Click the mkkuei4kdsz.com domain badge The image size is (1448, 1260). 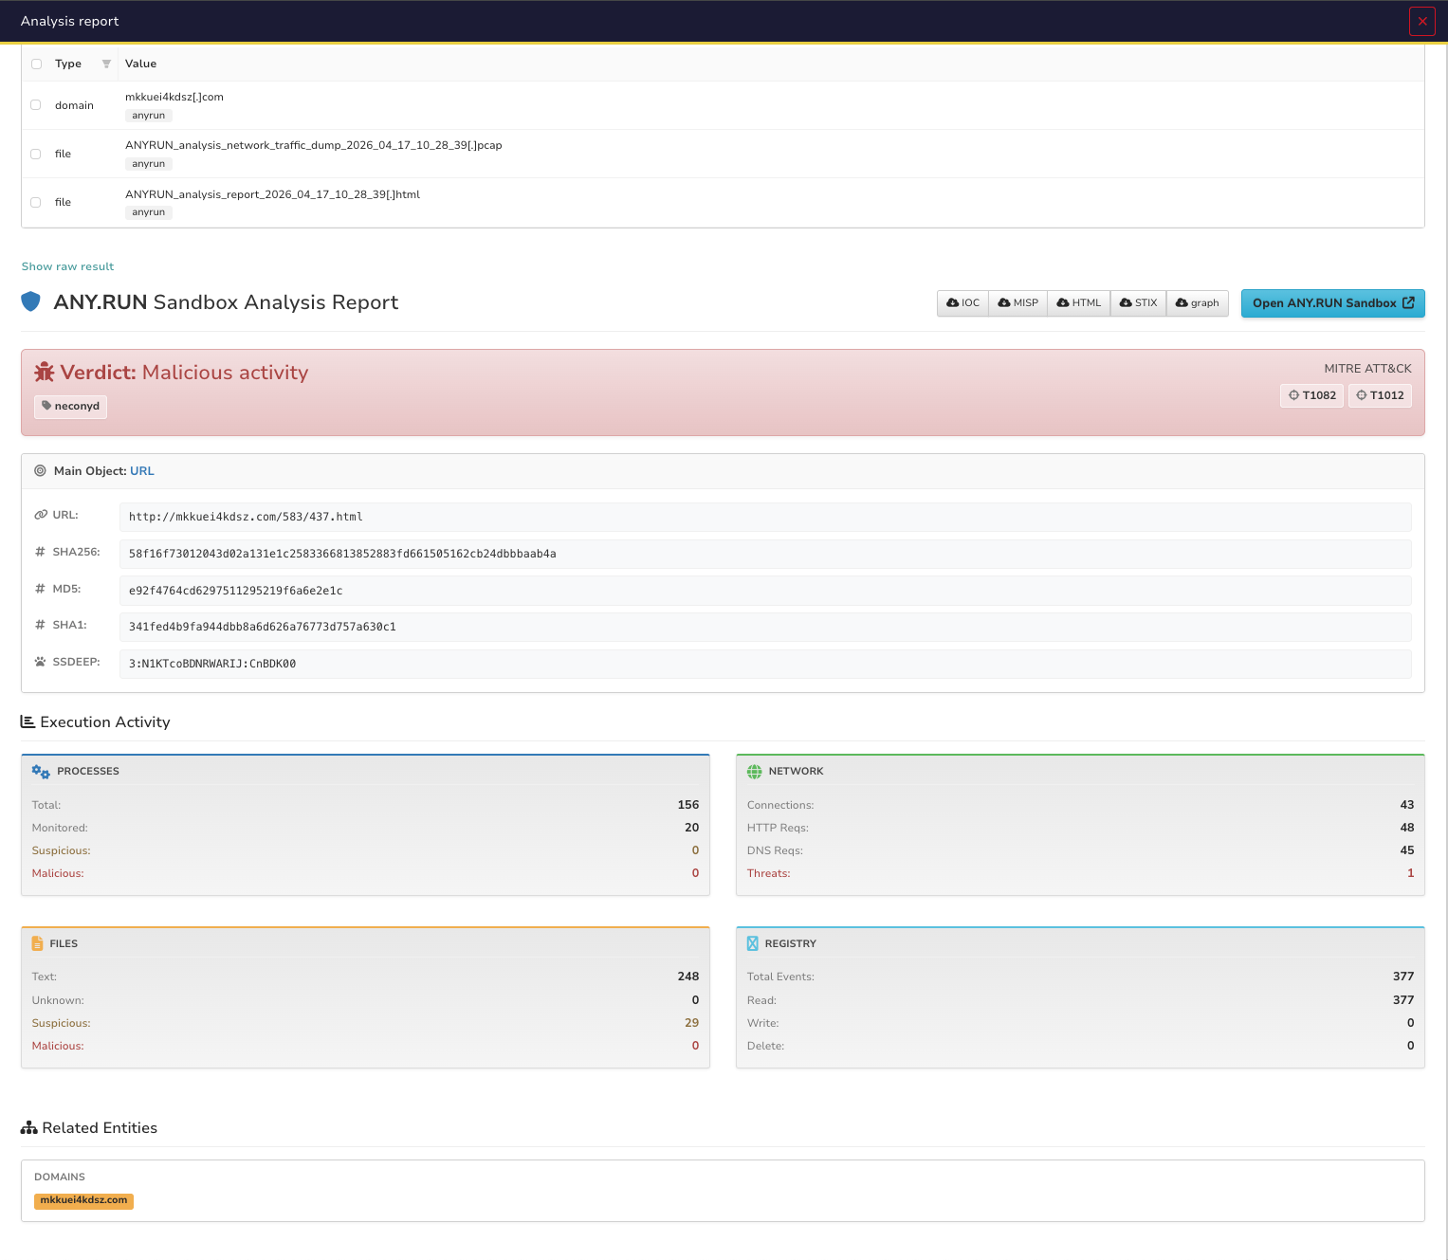coord(83,1201)
